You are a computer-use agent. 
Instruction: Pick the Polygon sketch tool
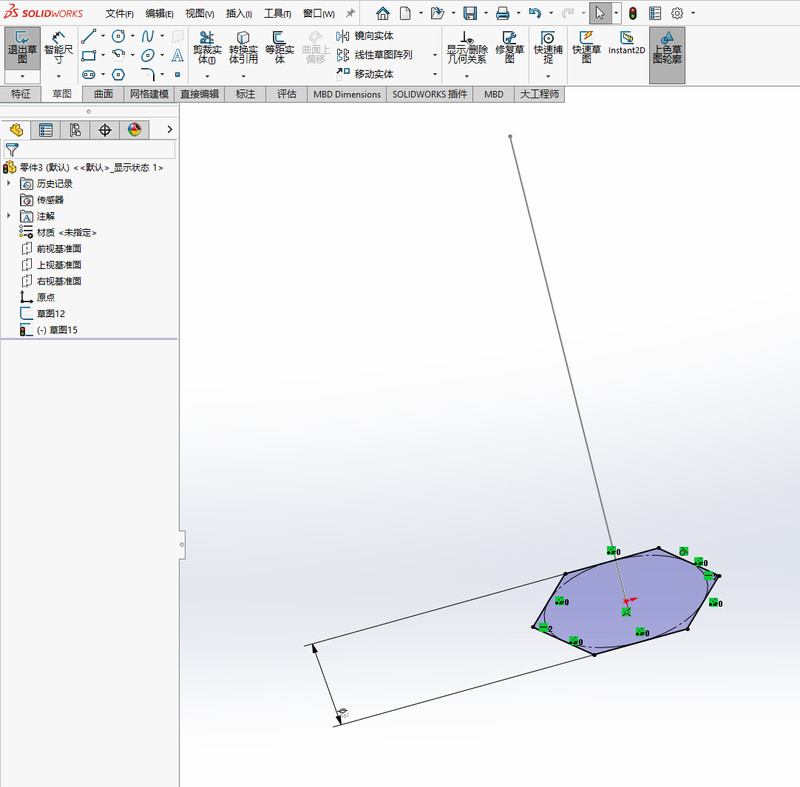[118, 75]
